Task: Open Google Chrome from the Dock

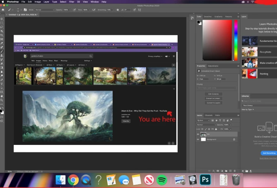Action: (x=73, y=180)
